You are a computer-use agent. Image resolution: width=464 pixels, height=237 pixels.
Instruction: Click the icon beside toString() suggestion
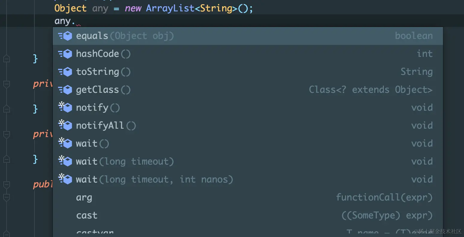(x=65, y=72)
